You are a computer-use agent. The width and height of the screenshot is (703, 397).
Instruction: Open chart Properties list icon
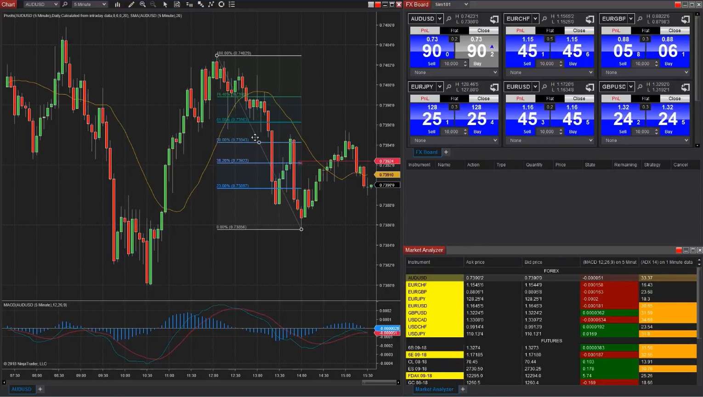[x=232, y=4]
